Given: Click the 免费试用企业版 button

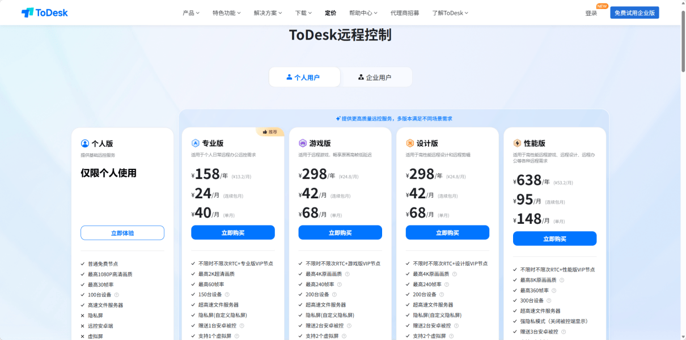Looking at the screenshot, I should click(634, 12).
